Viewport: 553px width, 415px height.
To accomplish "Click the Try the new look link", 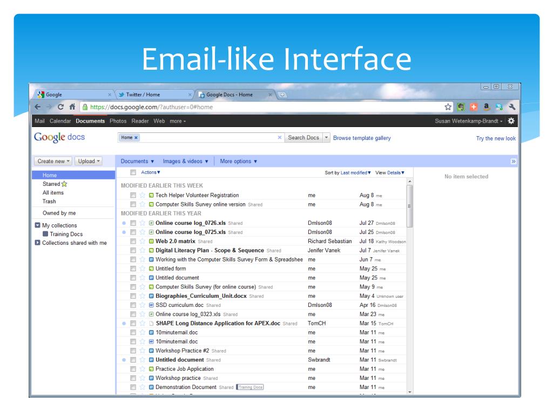I will 496,138.
